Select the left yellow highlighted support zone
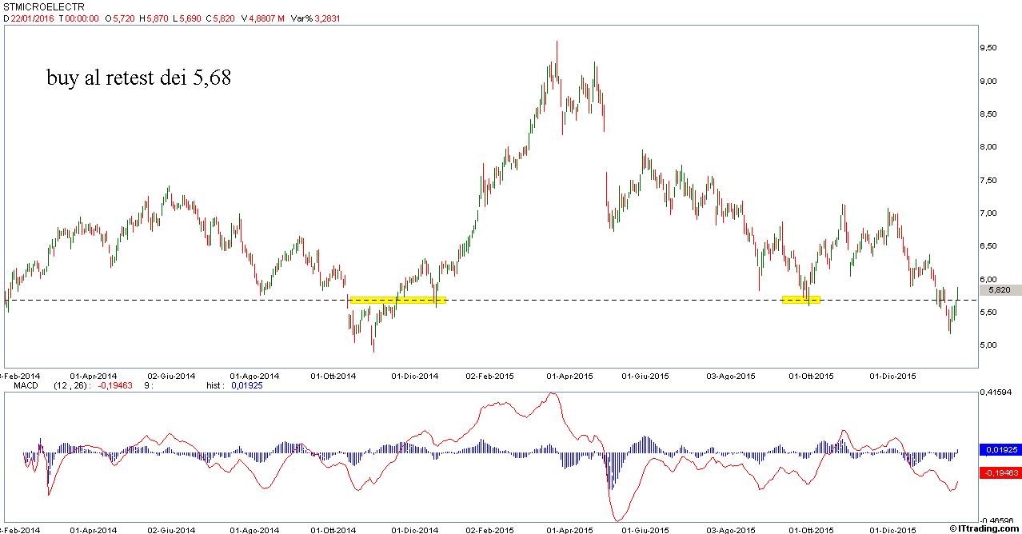1022x534 pixels. coord(397,300)
